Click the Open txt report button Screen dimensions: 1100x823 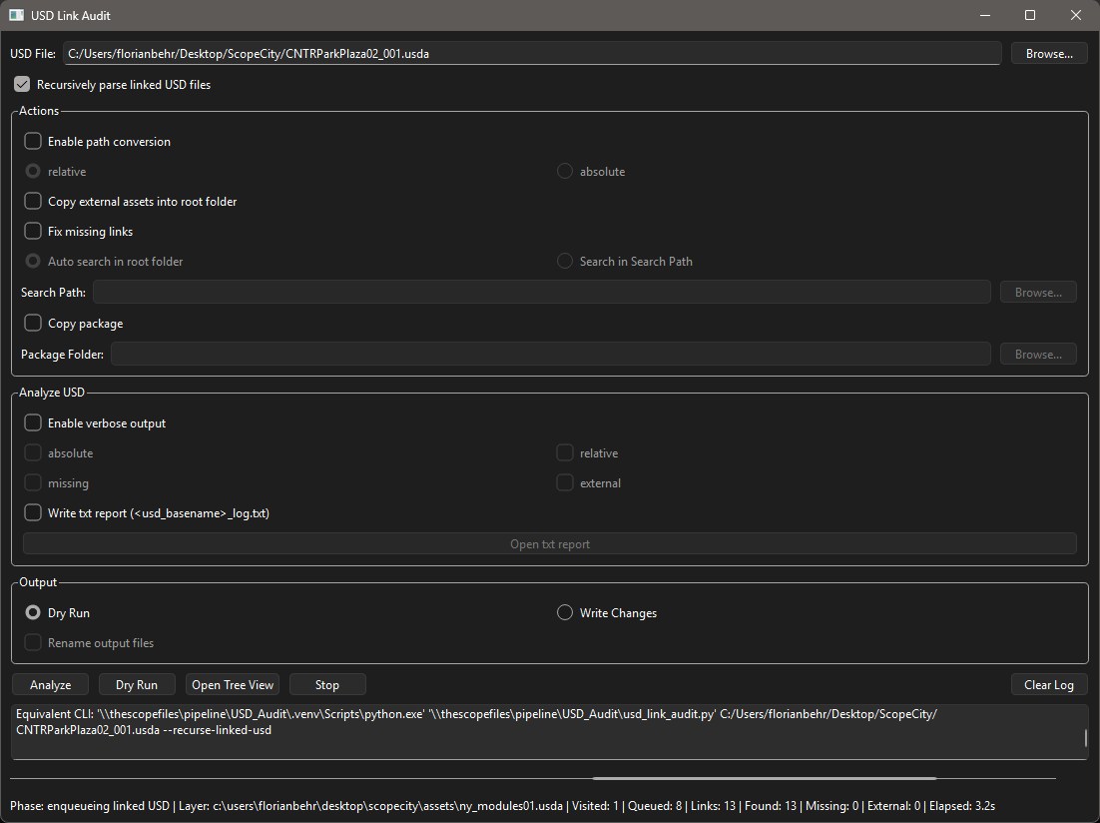coord(550,544)
